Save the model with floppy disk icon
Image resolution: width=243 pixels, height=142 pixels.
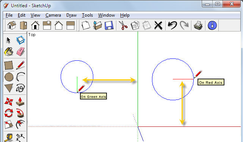pos(109,25)
